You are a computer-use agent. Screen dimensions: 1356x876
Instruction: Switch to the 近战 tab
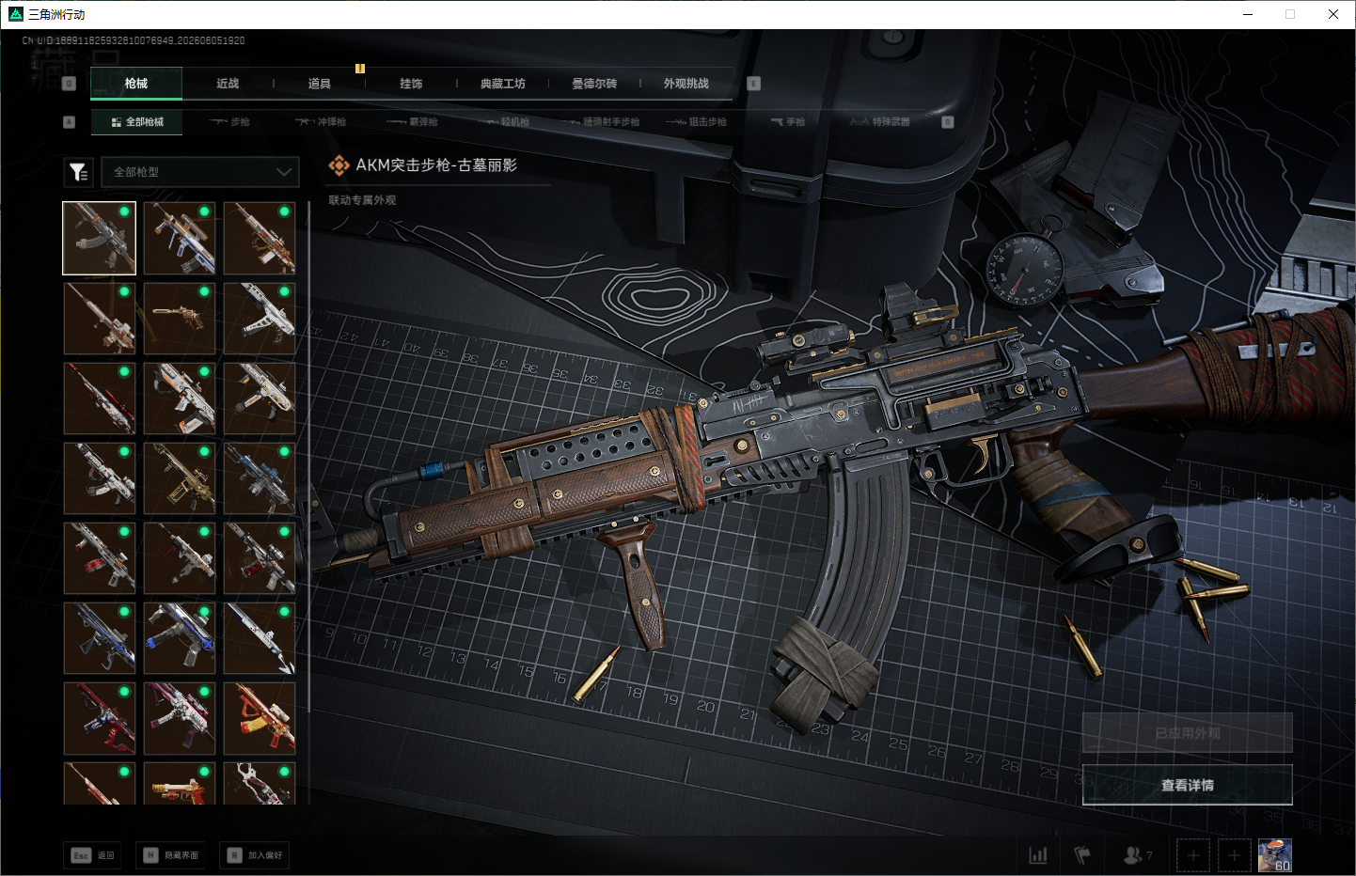pos(228,84)
